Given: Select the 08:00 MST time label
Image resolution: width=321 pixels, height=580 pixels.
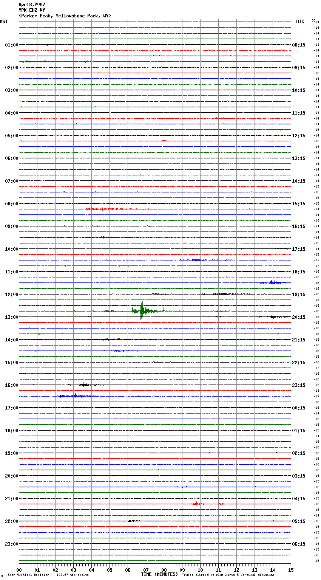Looking at the screenshot, I should click(11, 204).
